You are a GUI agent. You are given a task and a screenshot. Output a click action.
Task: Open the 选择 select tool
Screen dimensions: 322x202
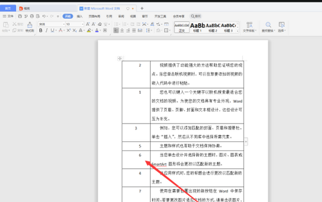282,27
